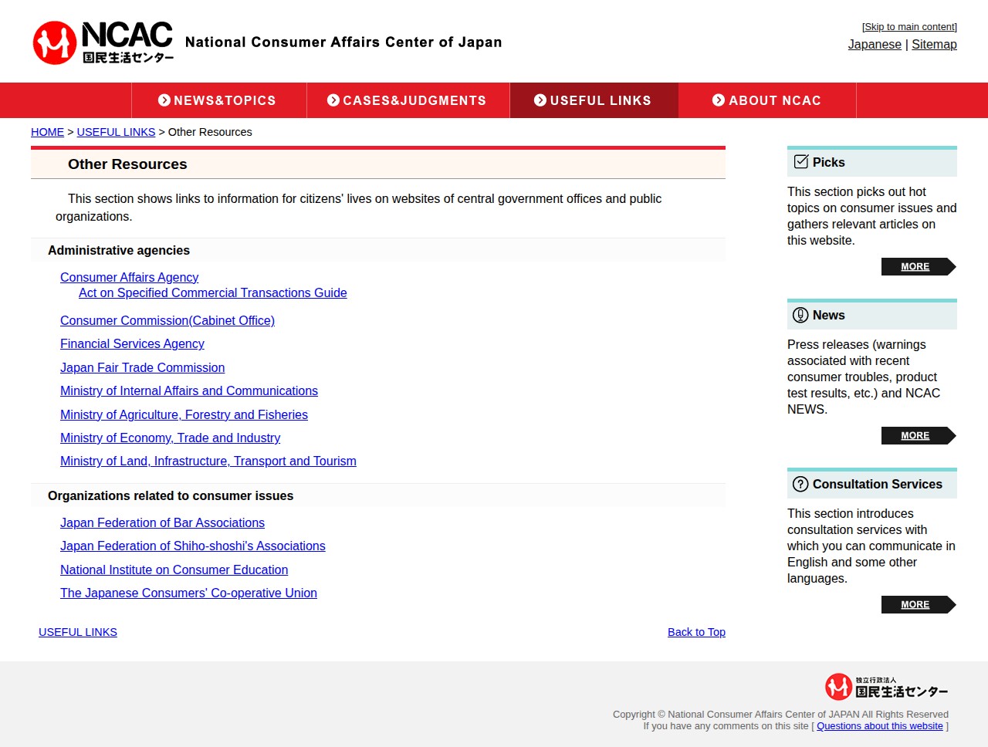
Task: Click National Consumer Affairs Center of Japan title
Action: point(343,42)
